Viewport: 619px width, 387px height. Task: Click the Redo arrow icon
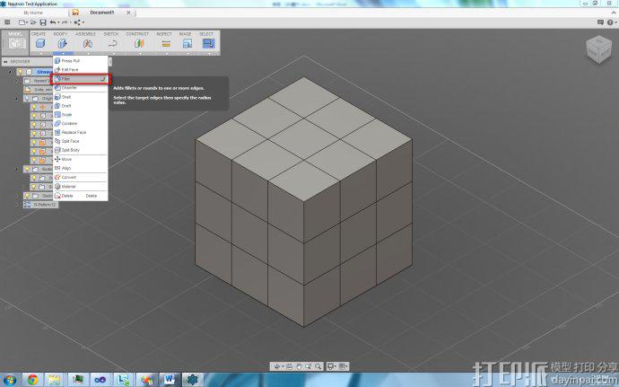tap(65, 22)
